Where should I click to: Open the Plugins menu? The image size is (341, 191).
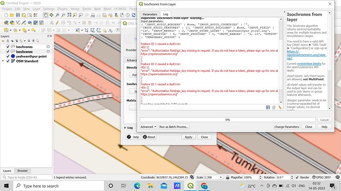coord(62,9)
